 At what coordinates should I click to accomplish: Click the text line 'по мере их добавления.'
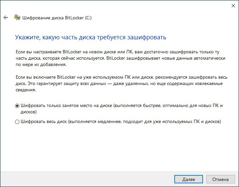tap(41, 65)
